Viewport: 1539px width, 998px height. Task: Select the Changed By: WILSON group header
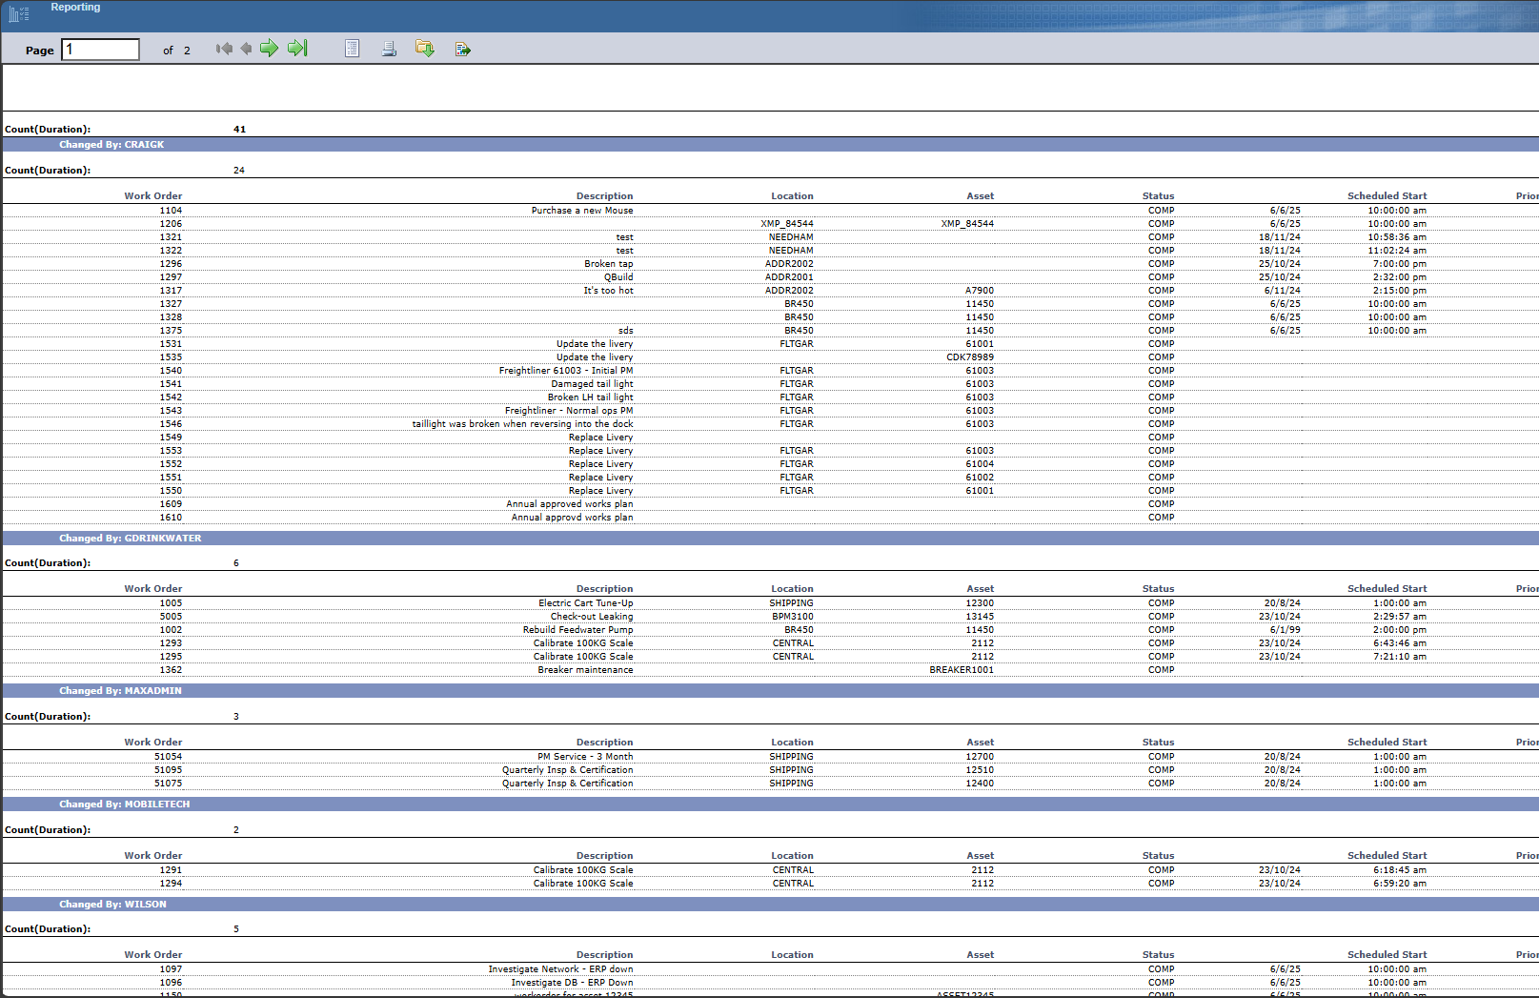click(112, 905)
